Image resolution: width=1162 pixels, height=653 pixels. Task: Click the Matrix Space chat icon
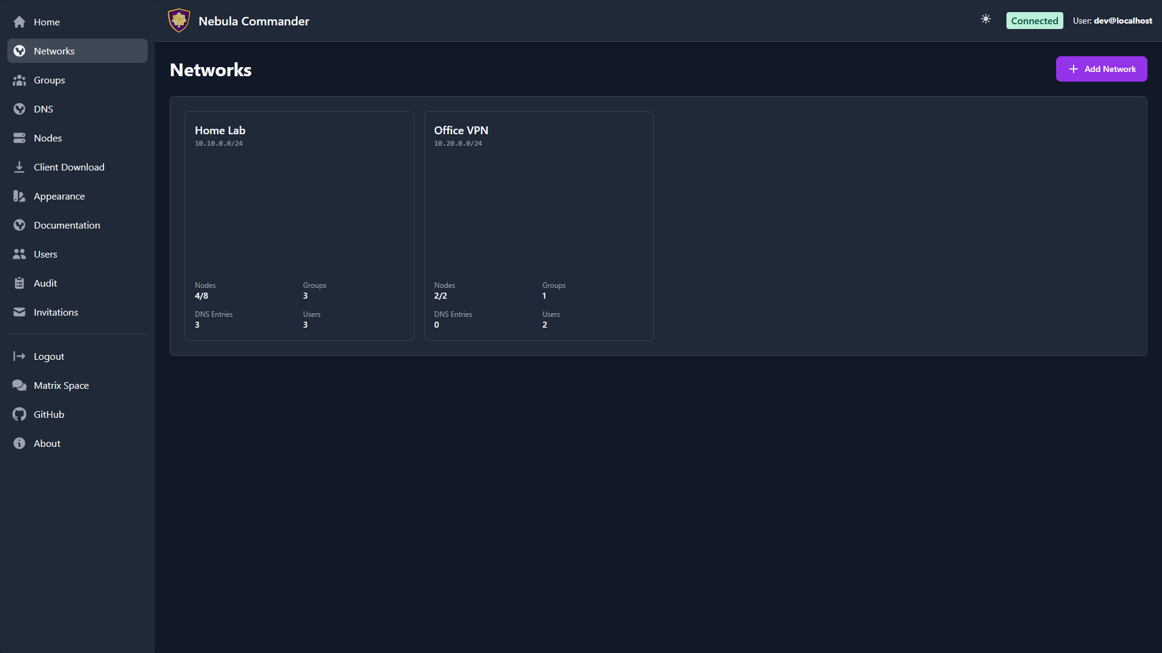19,385
